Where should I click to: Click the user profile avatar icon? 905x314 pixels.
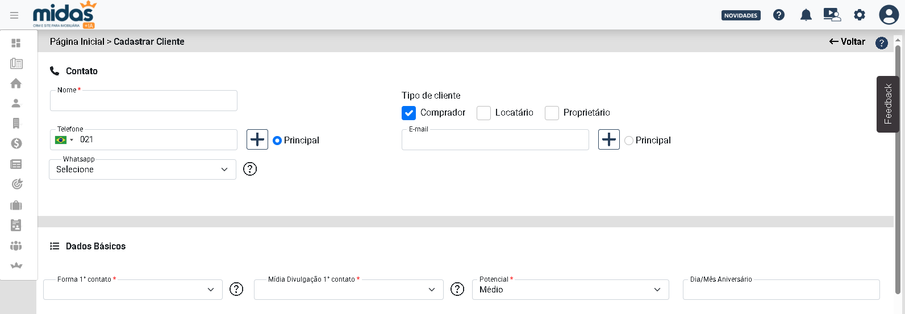pos(889,15)
